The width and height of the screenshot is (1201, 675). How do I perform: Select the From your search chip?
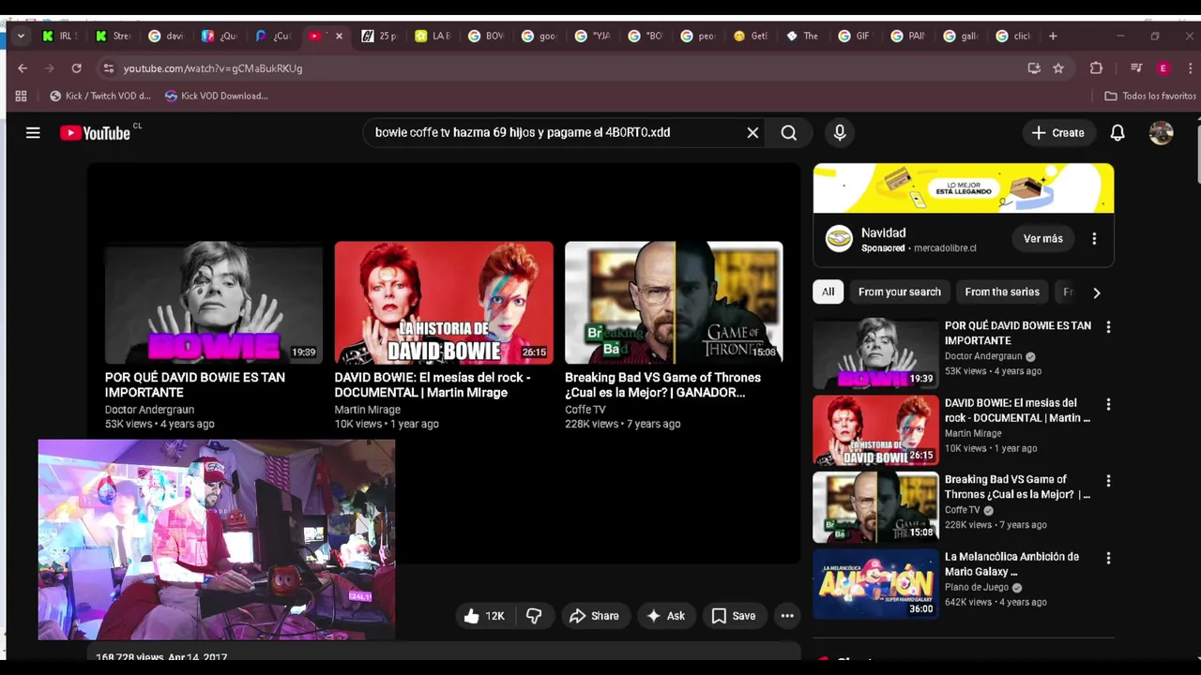coord(899,292)
